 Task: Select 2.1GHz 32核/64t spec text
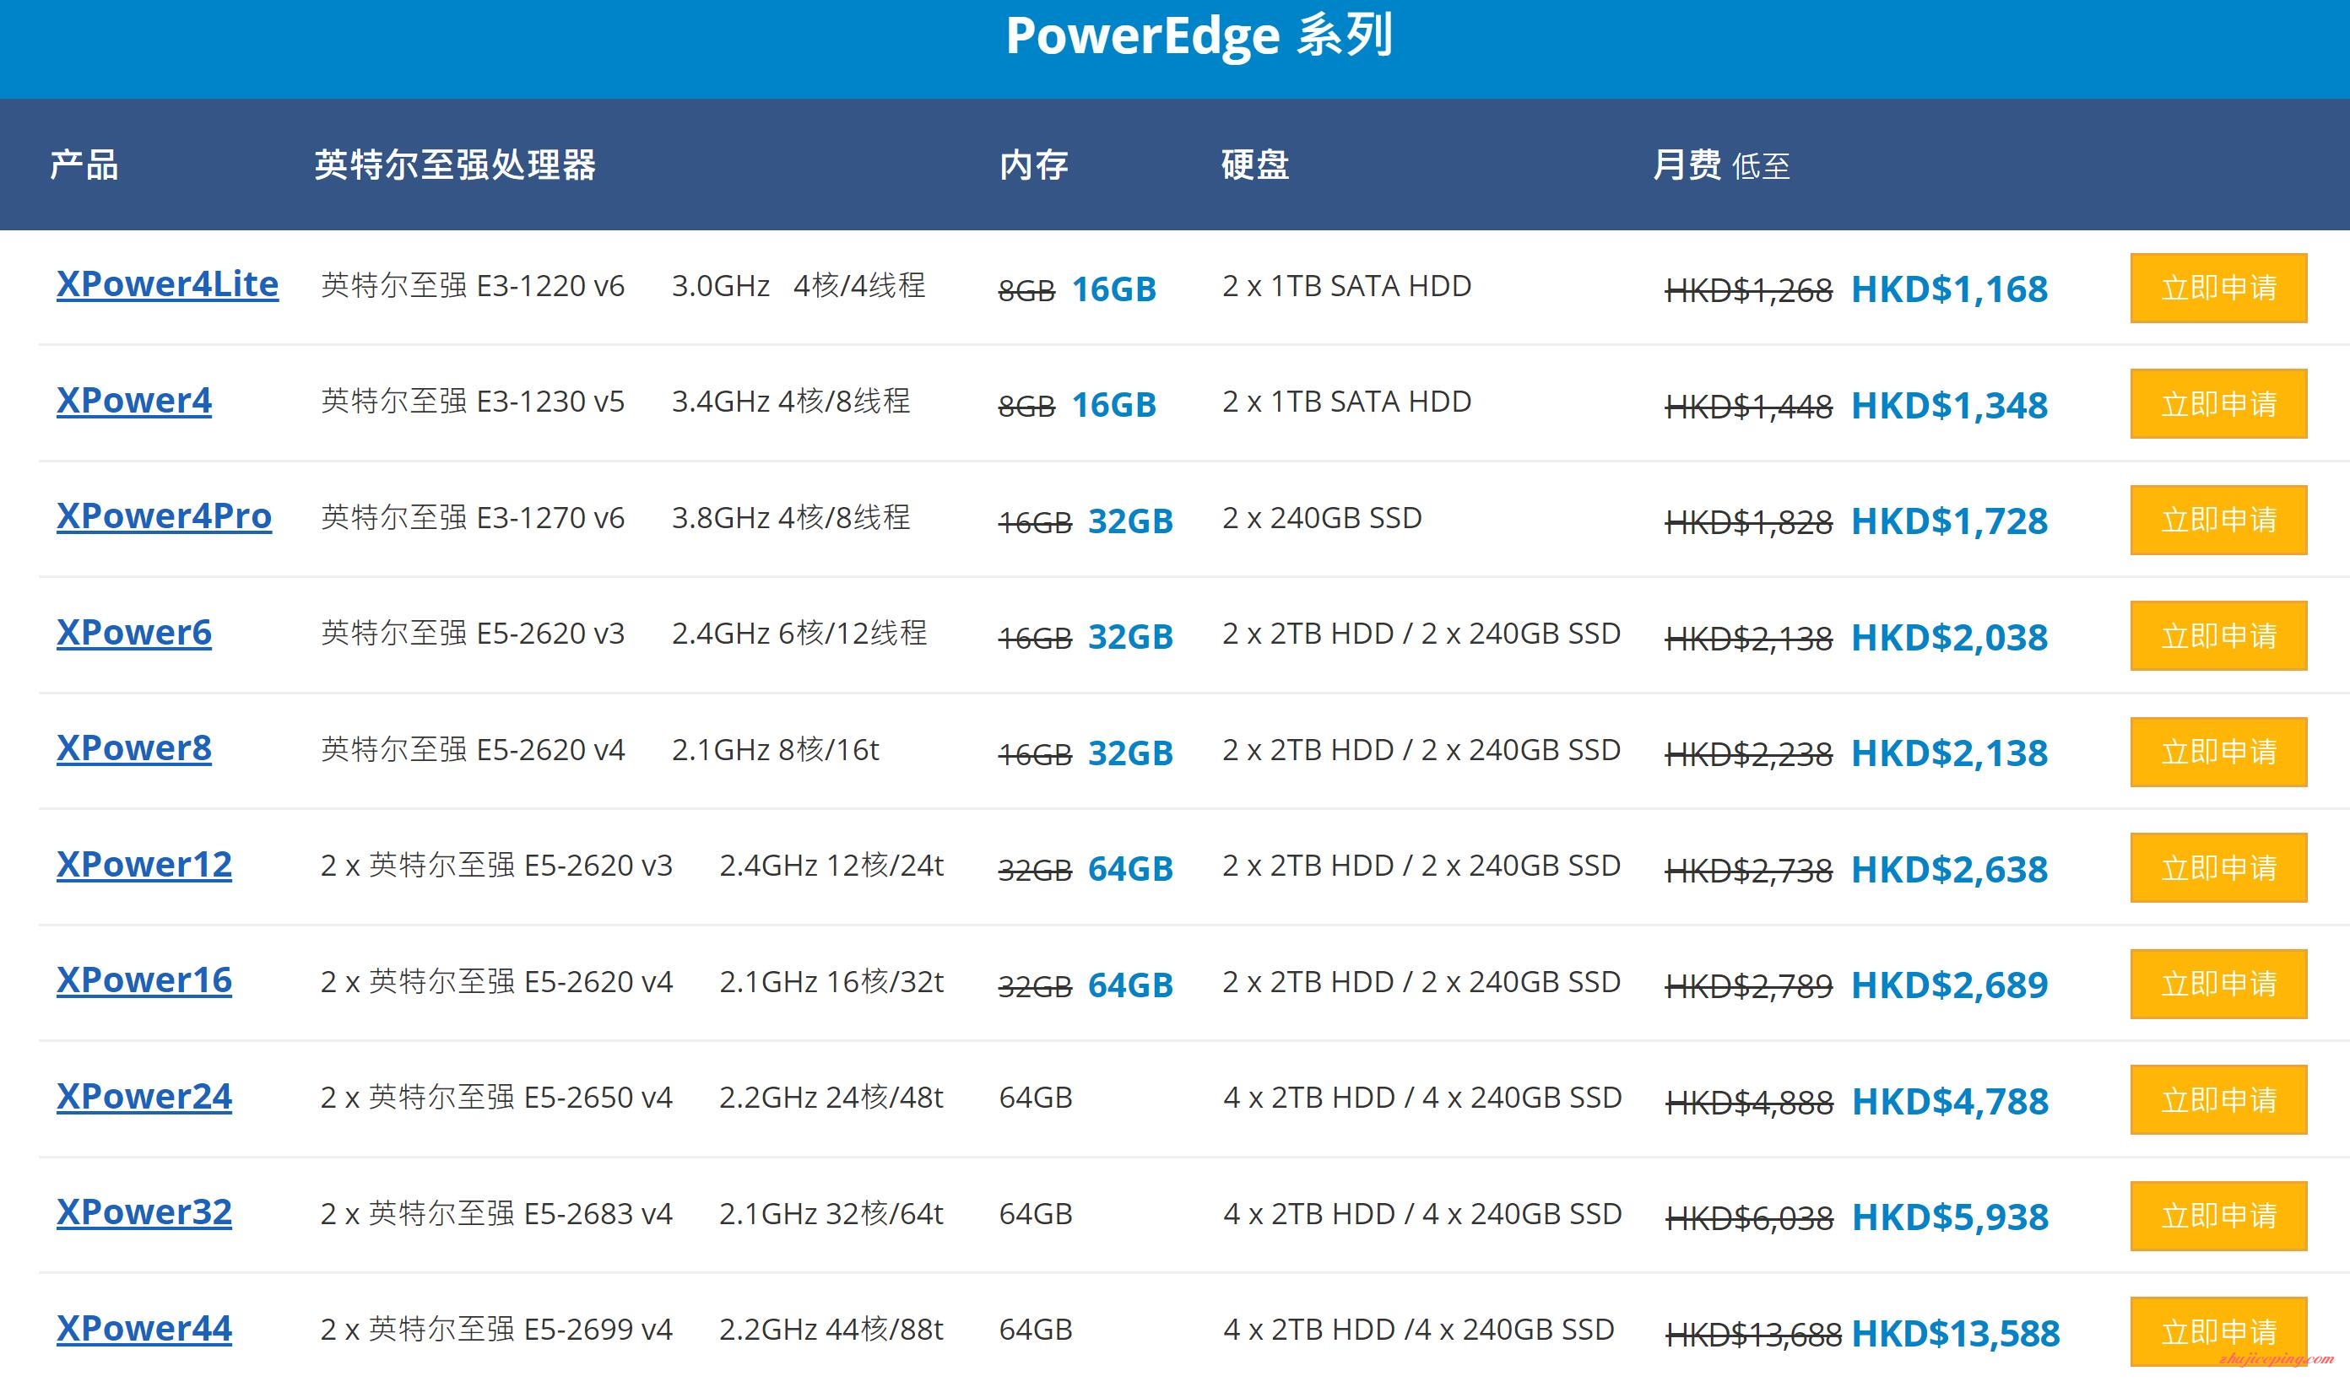pyautogui.click(x=831, y=1213)
